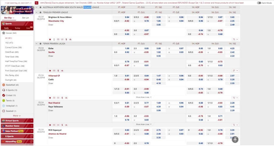
Task: Open Outright market filter
Action: pos(11,80)
